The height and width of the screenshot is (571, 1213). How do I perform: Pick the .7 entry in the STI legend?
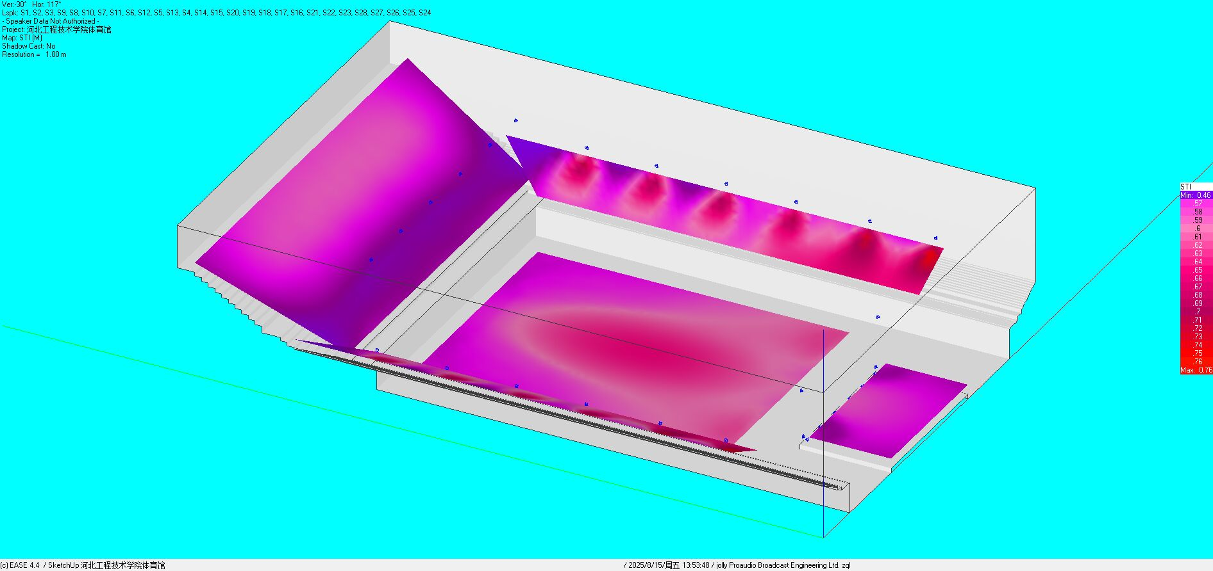coord(1196,312)
